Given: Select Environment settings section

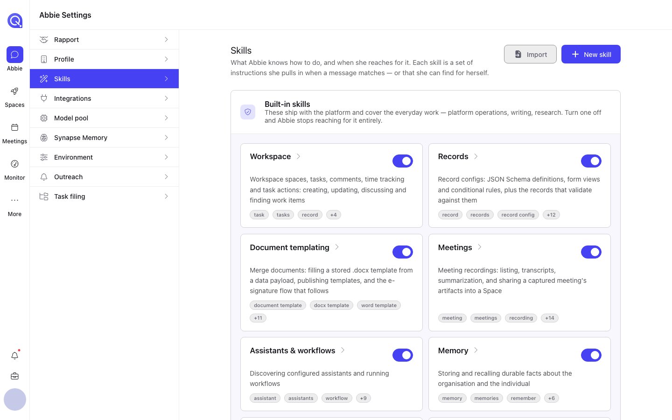Looking at the screenshot, I should pos(104,157).
